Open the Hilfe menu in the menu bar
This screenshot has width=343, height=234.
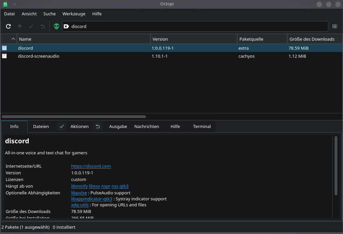(97, 14)
